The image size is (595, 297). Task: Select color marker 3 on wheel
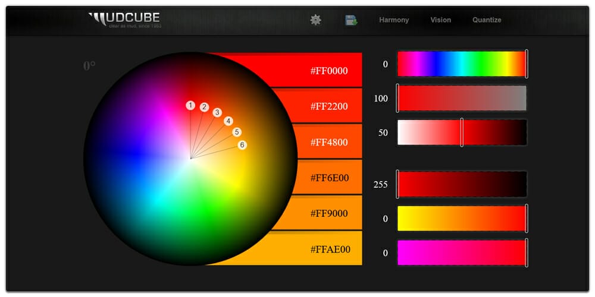coord(217,112)
